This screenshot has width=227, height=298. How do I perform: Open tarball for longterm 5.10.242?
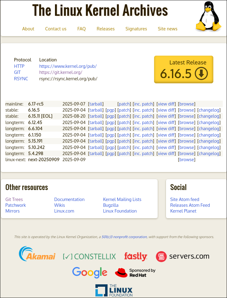pyautogui.click(x=96, y=147)
